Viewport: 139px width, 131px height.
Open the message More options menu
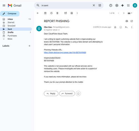pos(131,27)
